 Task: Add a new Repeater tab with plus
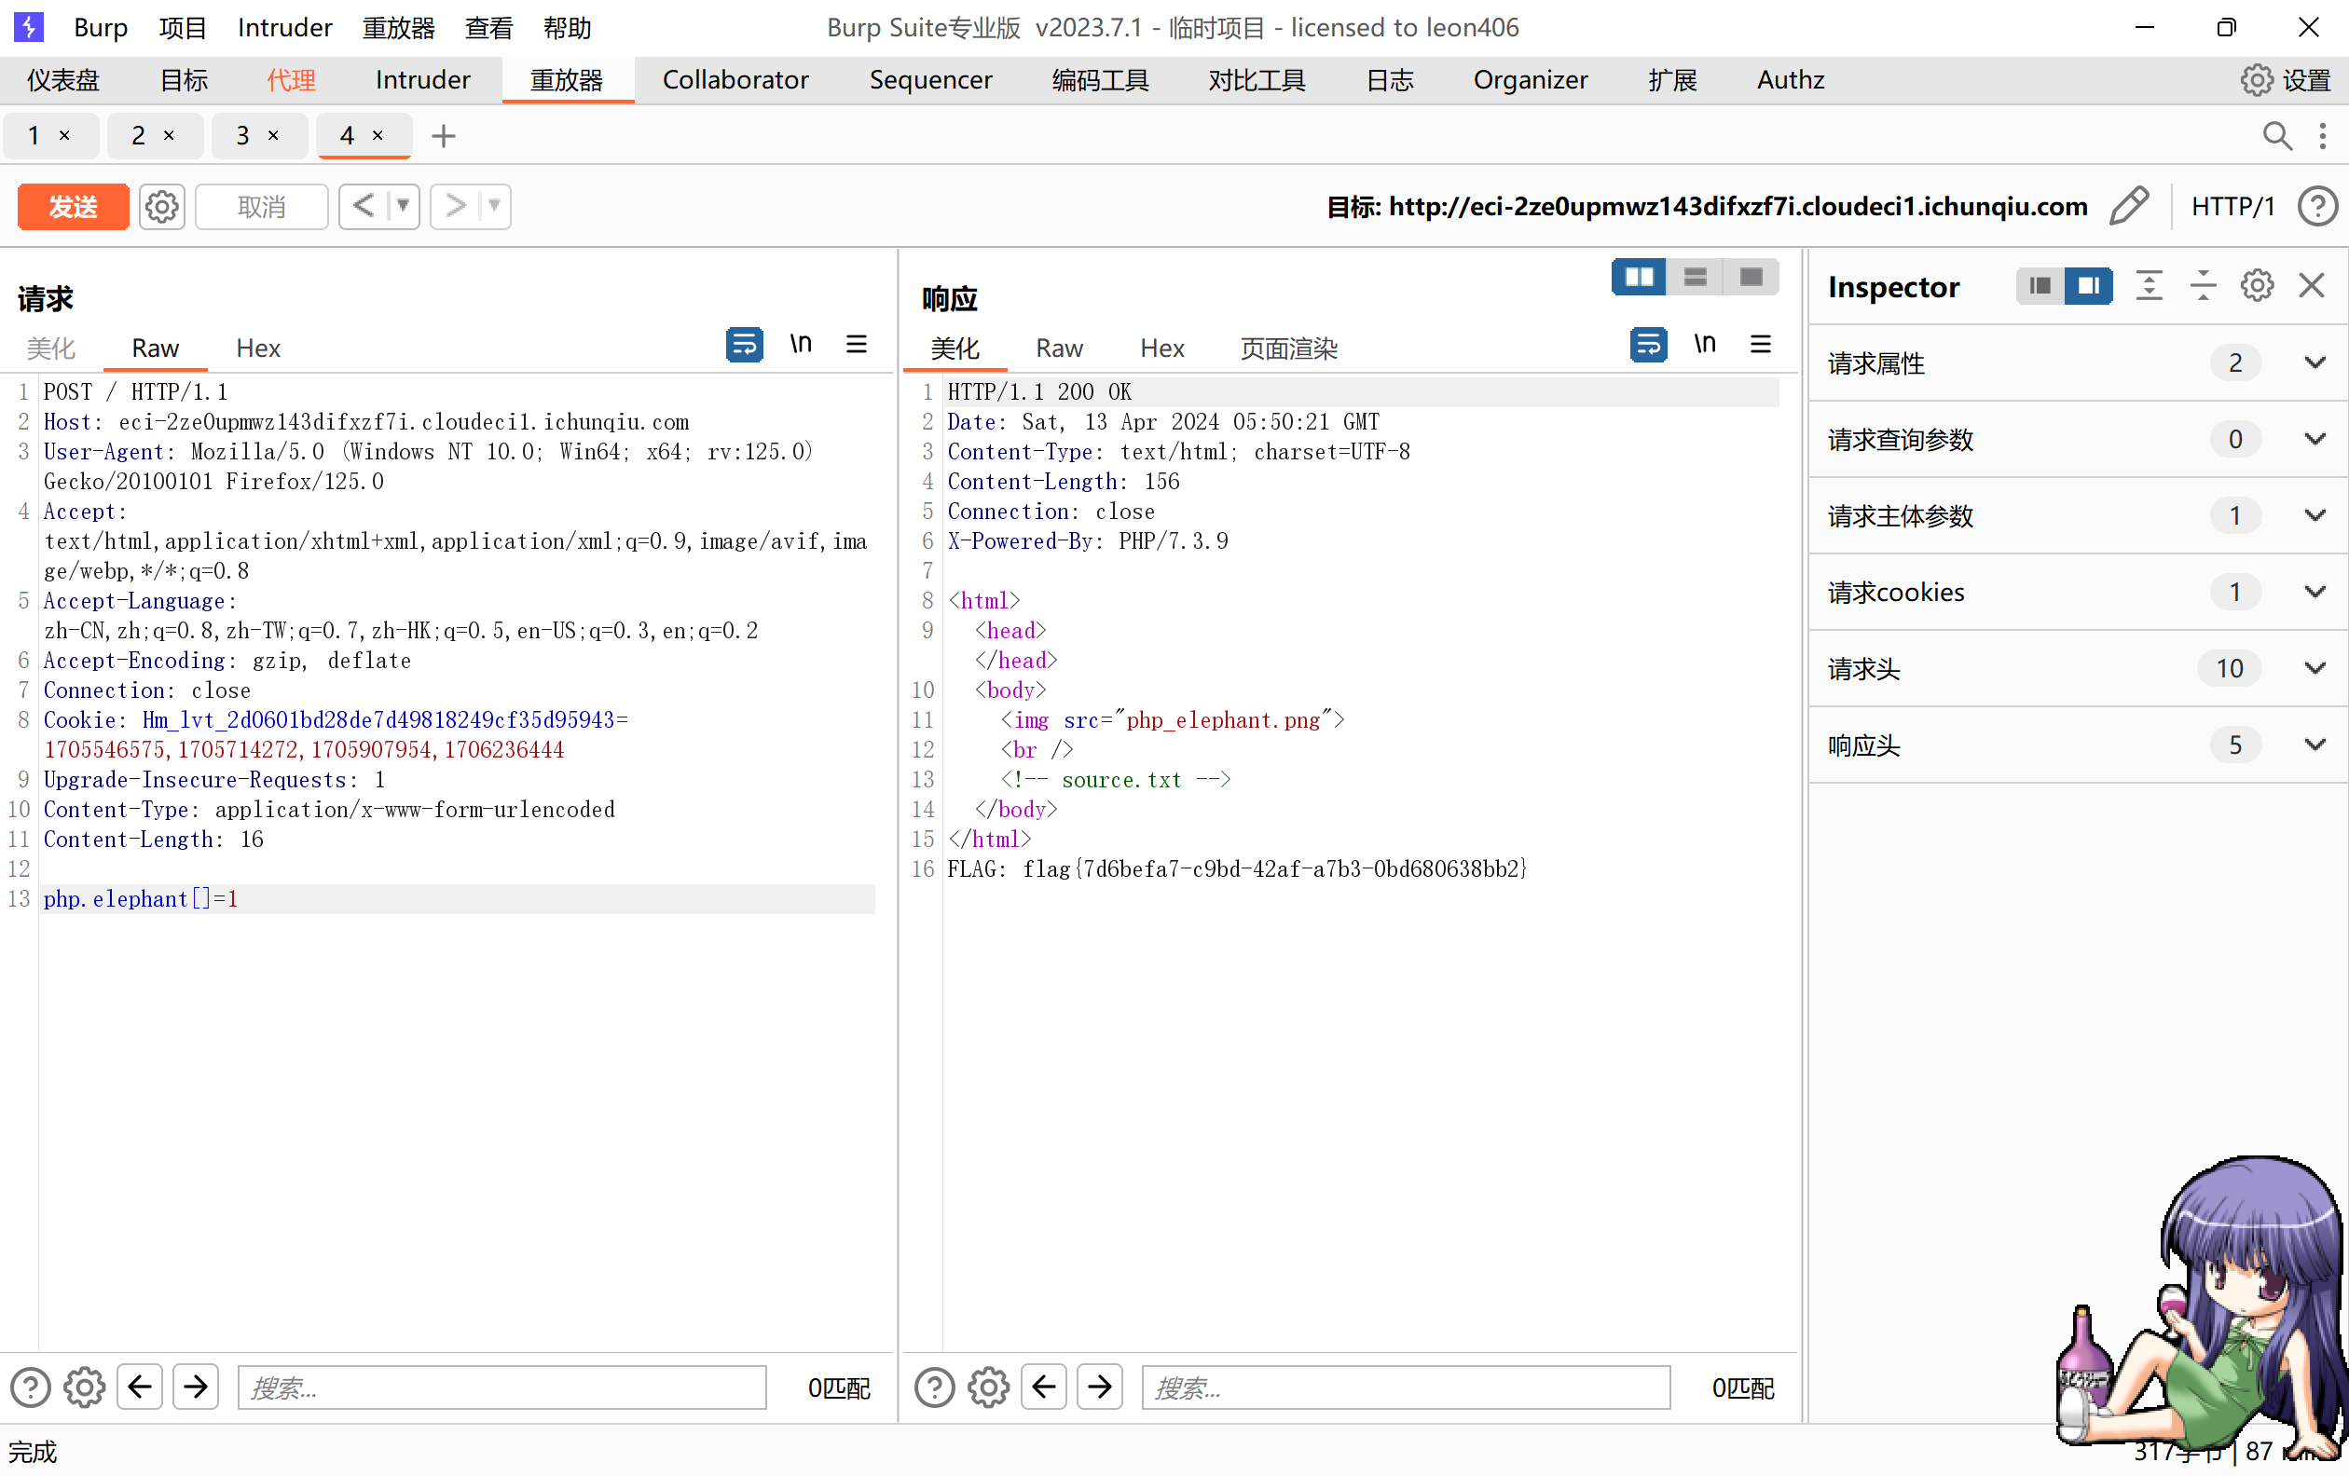pos(444,135)
